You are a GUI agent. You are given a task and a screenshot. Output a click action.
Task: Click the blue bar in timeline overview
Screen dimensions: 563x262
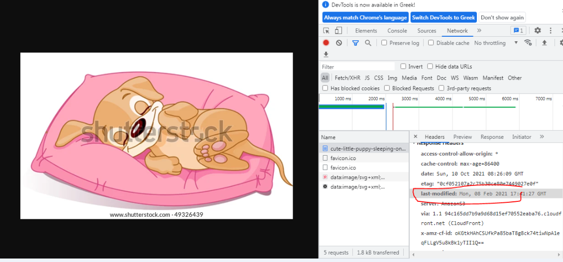pos(351,106)
